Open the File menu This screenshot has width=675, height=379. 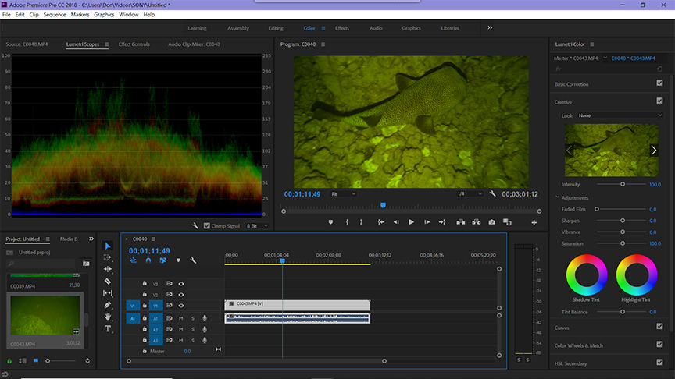[6, 15]
